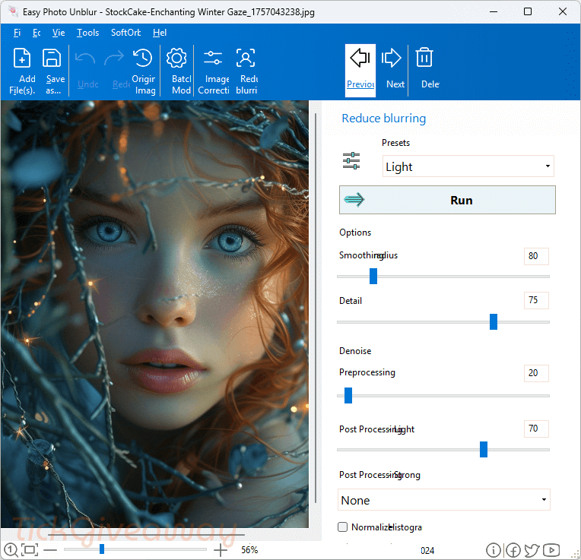The width and height of the screenshot is (581, 560).
Task: Open the Facebook icon link
Action: point(513,550)
